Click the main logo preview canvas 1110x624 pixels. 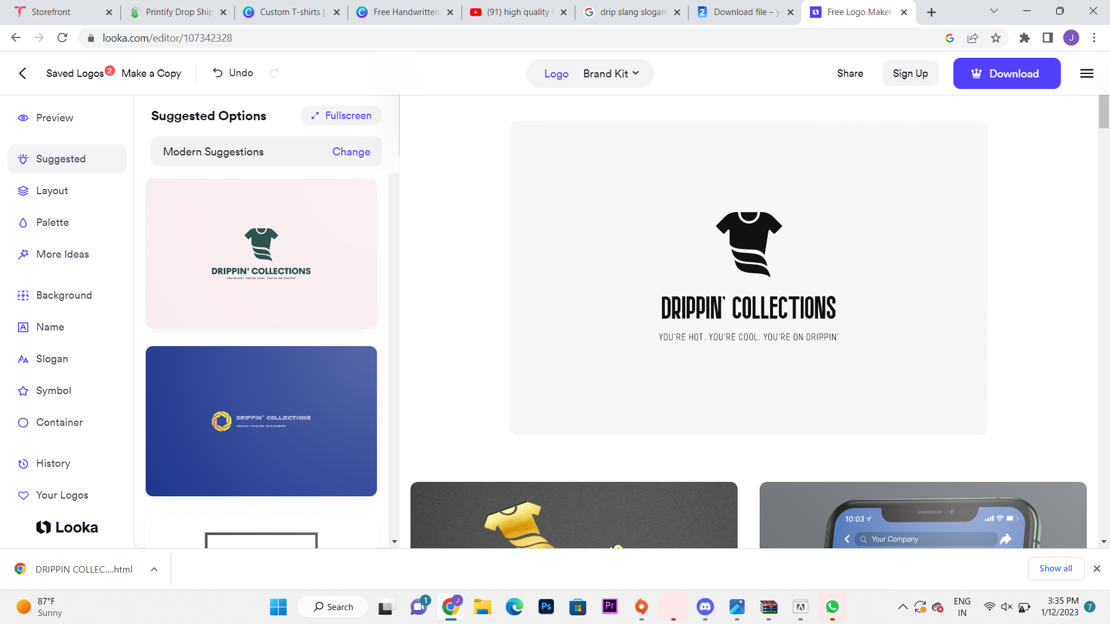pos(749,278)
